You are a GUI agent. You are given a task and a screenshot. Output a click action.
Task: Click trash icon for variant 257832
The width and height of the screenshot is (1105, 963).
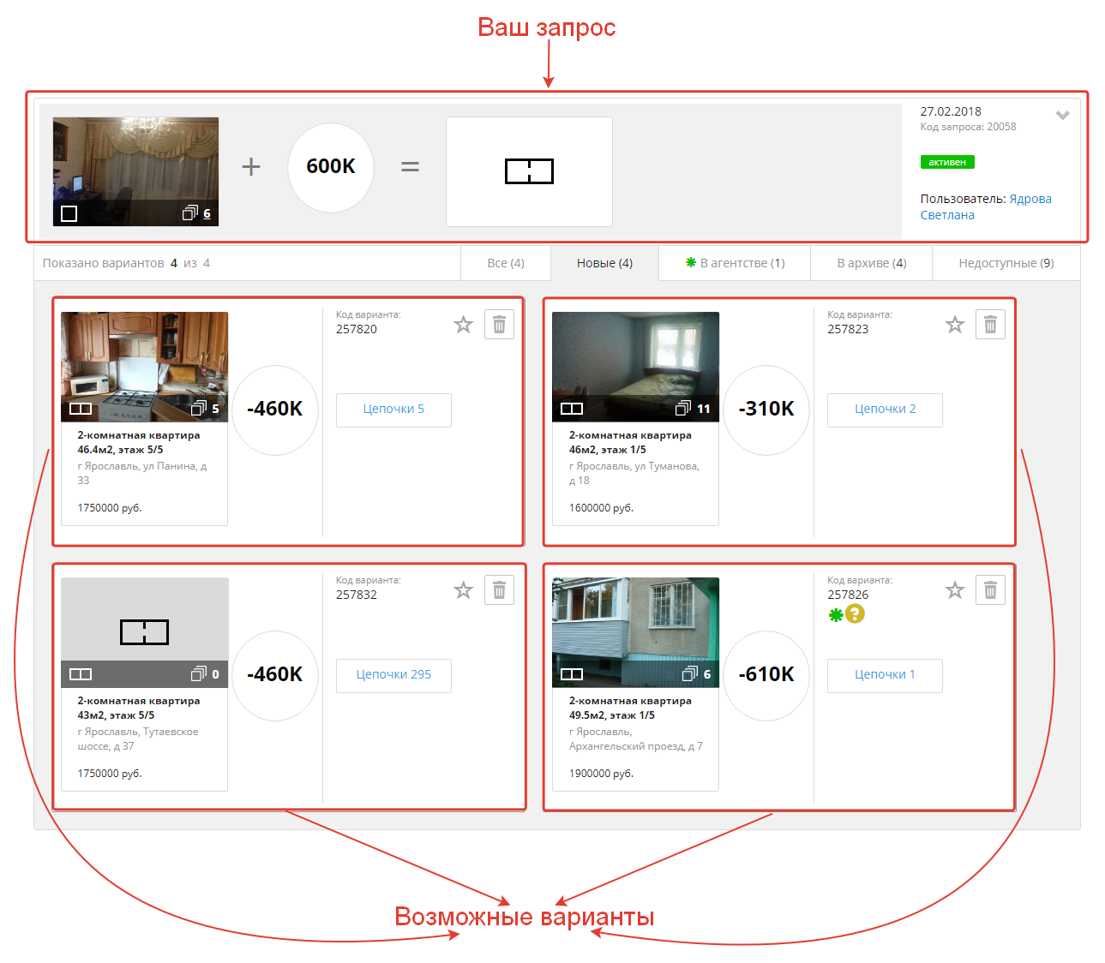[499, 590]
